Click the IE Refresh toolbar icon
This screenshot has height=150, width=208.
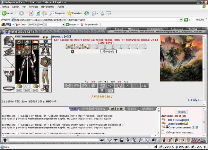(38, 13)
